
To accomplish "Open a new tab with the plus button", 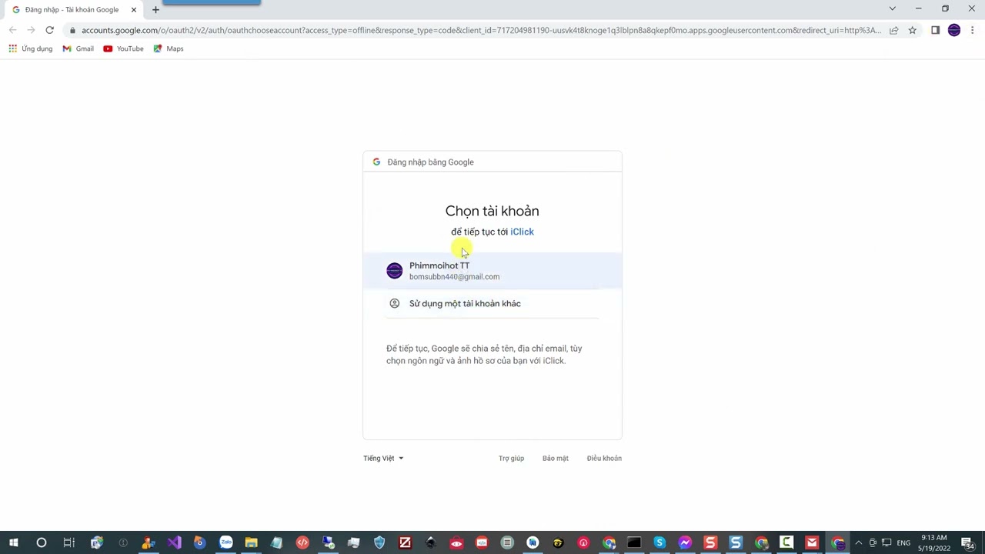I will click(155, 10).
